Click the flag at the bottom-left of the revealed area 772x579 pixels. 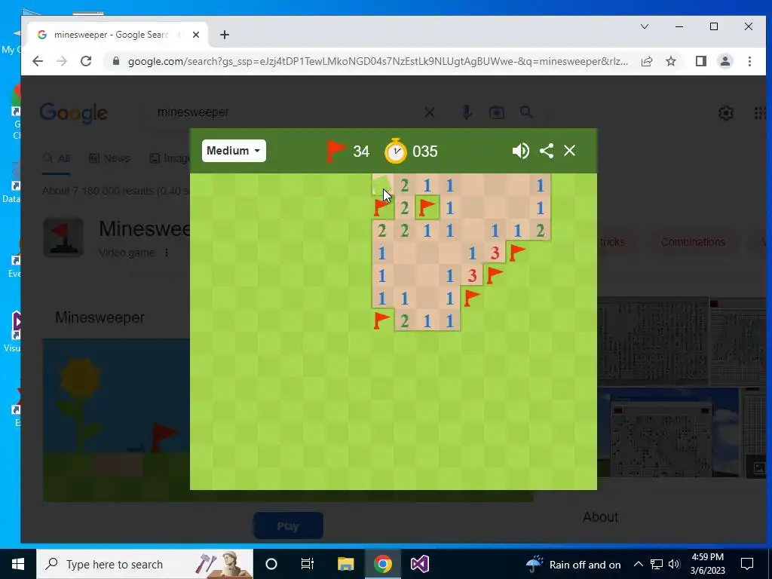pyautogui.click(x=382, y=320)
